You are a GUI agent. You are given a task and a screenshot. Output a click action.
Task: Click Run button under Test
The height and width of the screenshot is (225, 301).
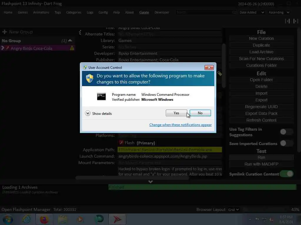(261, 157)
